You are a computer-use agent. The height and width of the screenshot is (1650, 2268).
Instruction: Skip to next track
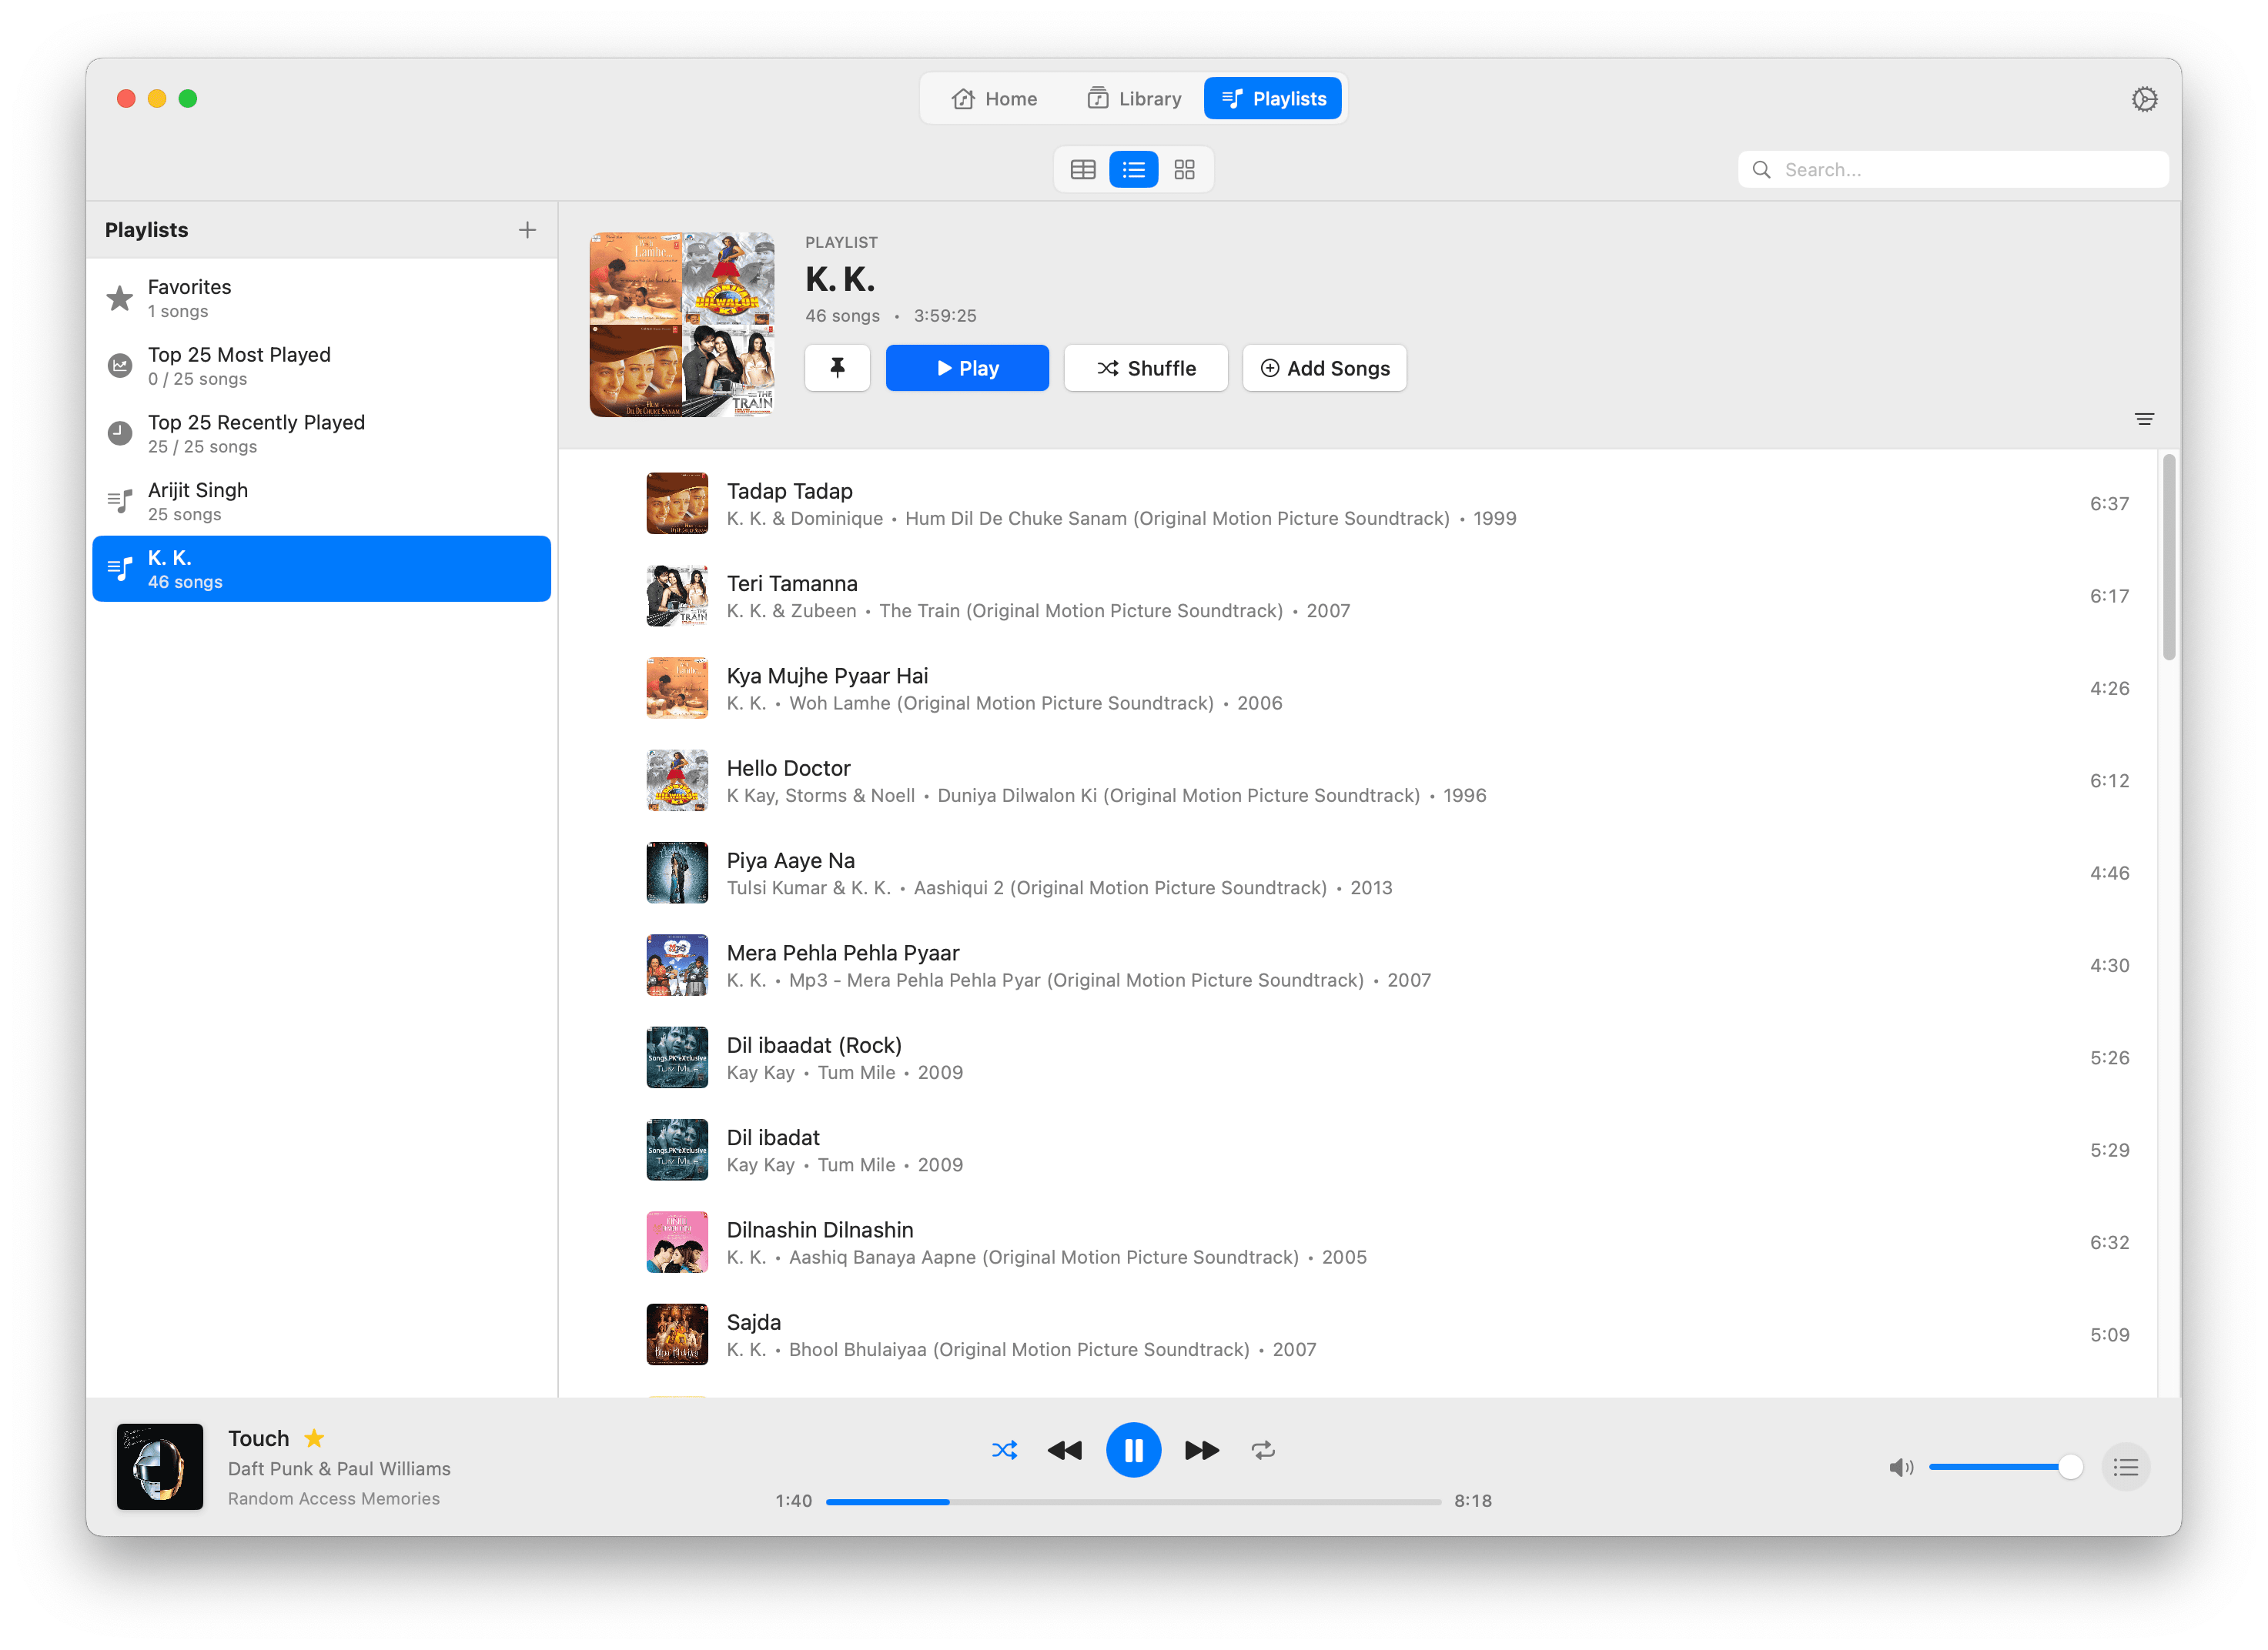(1202, 1450)
